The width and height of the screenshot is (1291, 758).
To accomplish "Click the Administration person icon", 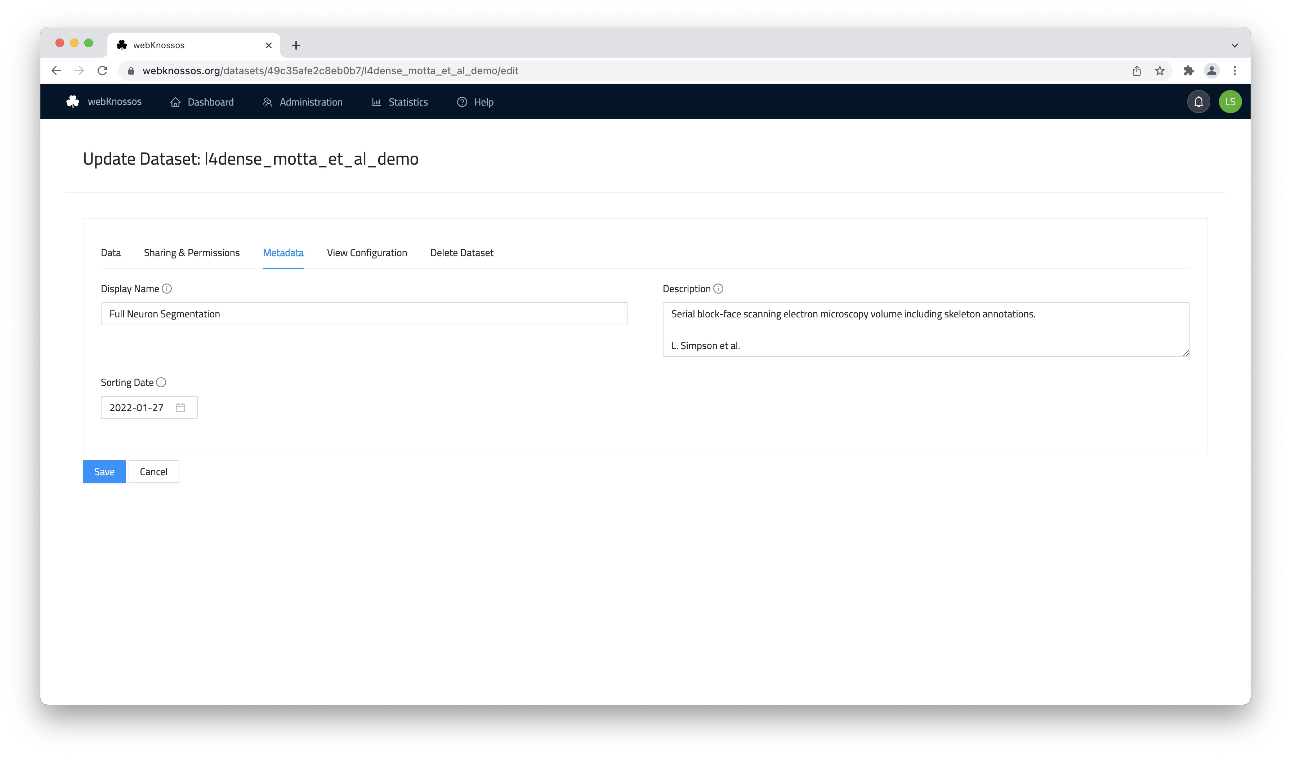I will click(x=267, y=102).
